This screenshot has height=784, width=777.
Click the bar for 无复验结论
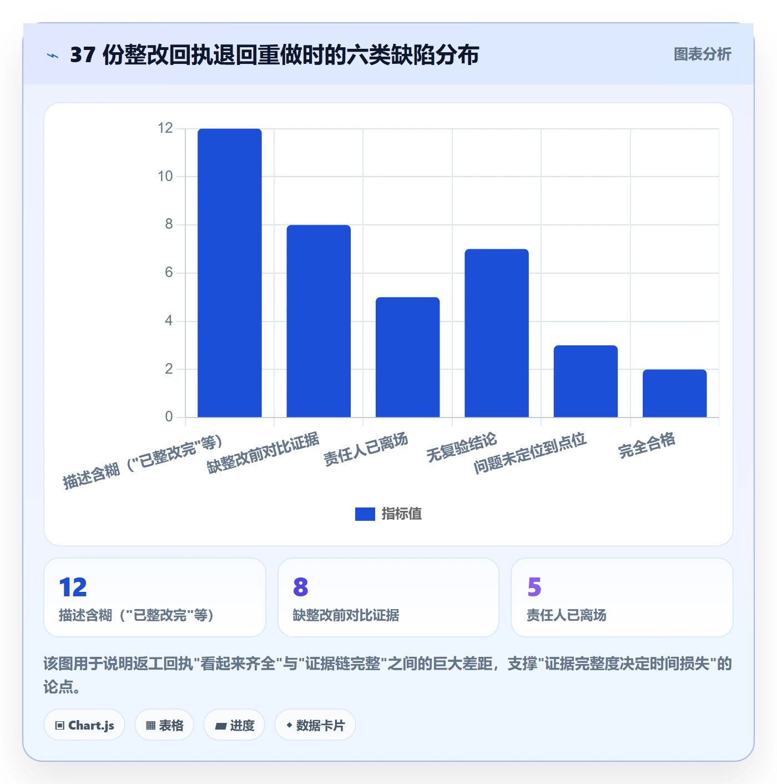tap(497, 333)
